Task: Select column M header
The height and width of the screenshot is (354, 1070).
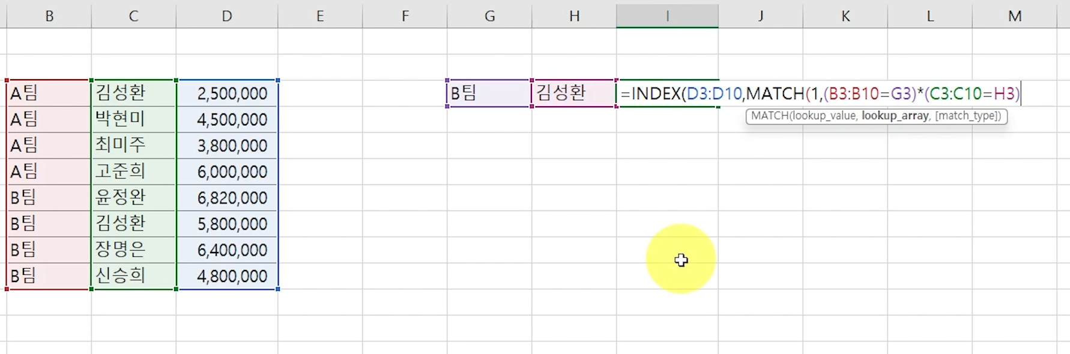Action: pyautogui.click(x=1015, y=16)
